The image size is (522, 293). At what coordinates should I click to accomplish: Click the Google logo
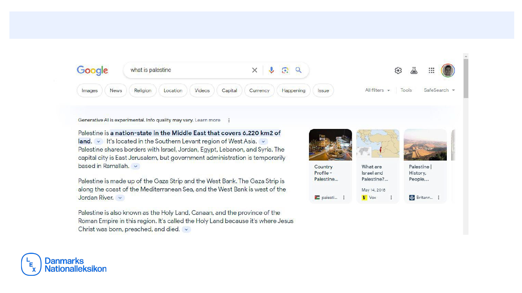point(92,70)
